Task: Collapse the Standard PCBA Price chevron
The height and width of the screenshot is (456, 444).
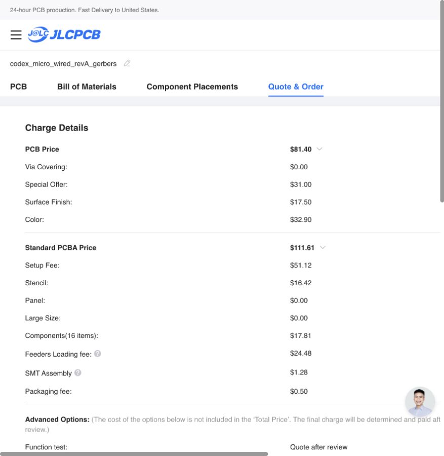Action: (x=322, y=247)
